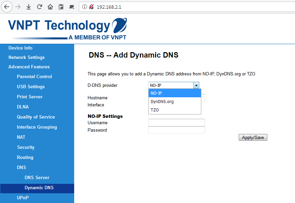Choose NO-IP from provider list
This screenshot has width=295, height=203.
coord(175,93)
